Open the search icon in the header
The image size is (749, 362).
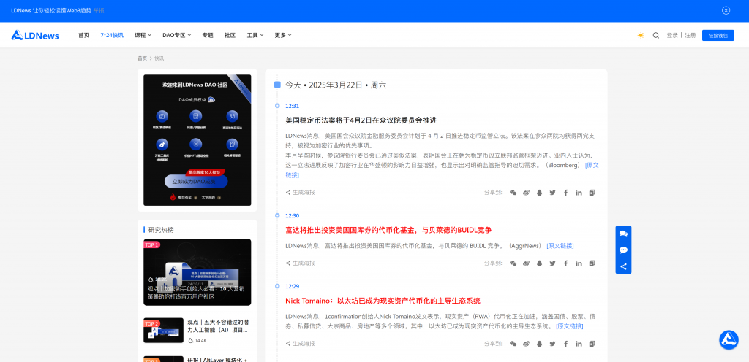point(656,35)
